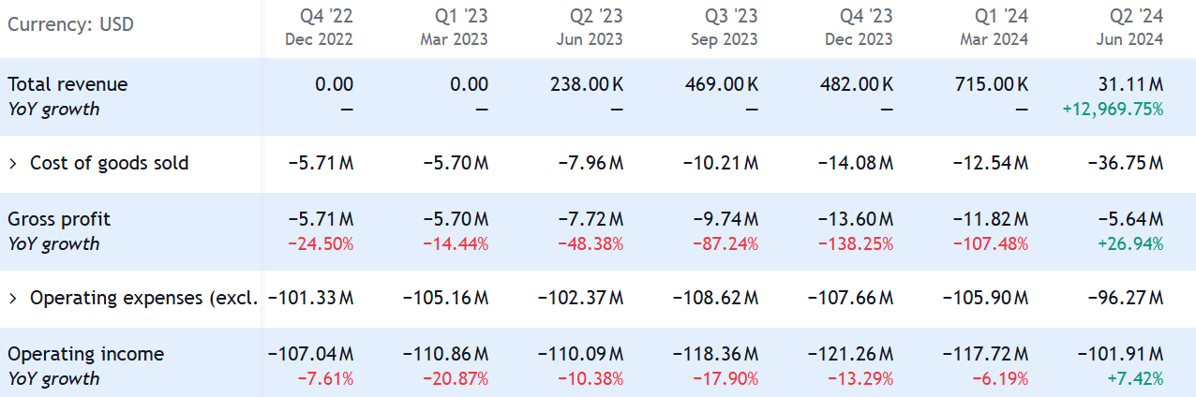Click Q1 '24 total revenue 715.00 K
Viewport: 1196px width, 397px height.
click(990, 84)
